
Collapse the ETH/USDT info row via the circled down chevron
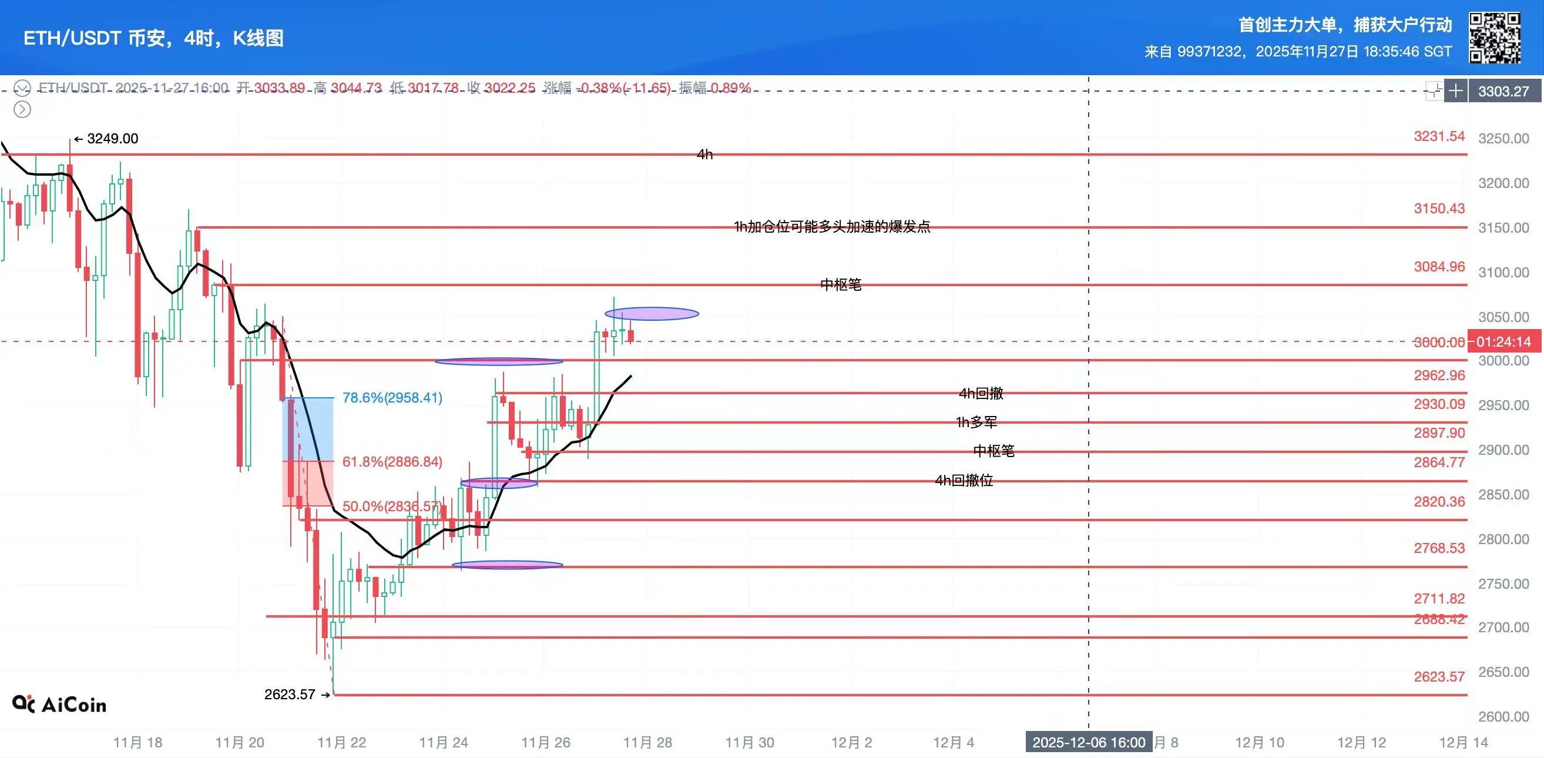coord(22,89)
